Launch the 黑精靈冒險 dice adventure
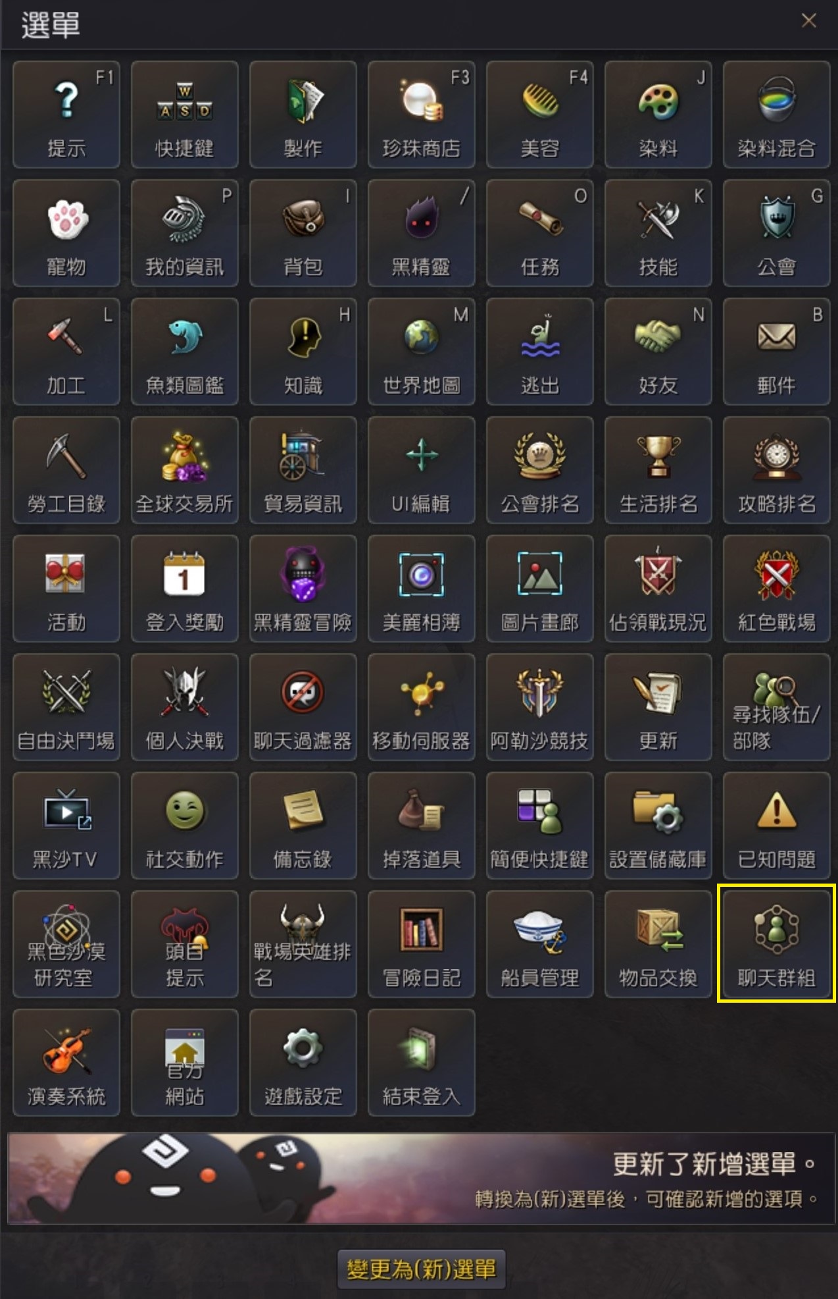Viewport: 838px width, 1299px height. point(303,589)
